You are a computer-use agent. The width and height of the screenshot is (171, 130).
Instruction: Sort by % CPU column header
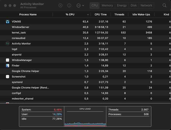click(70, 15)
